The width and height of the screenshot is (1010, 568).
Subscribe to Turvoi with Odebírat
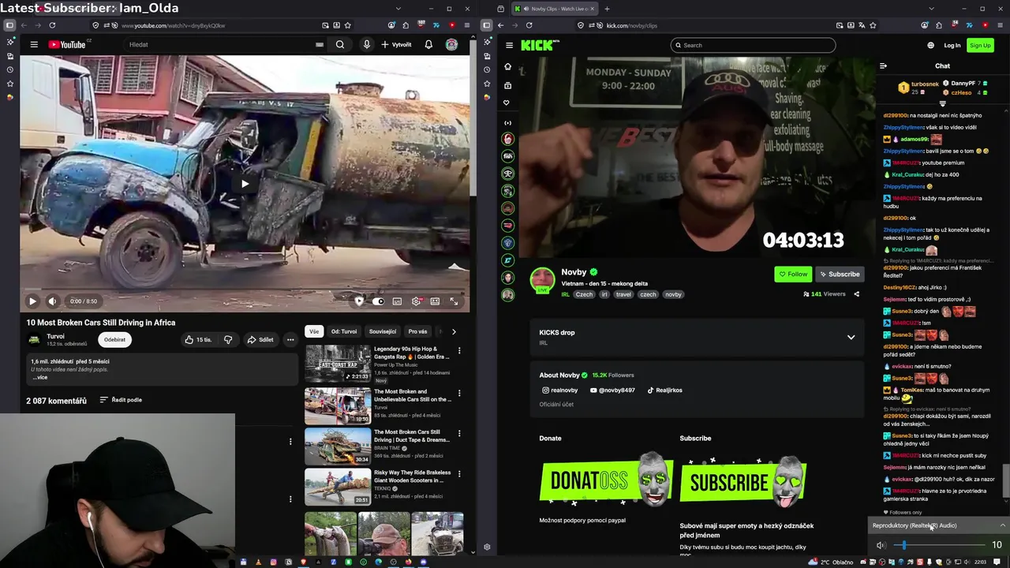click(x=114, y=340)
